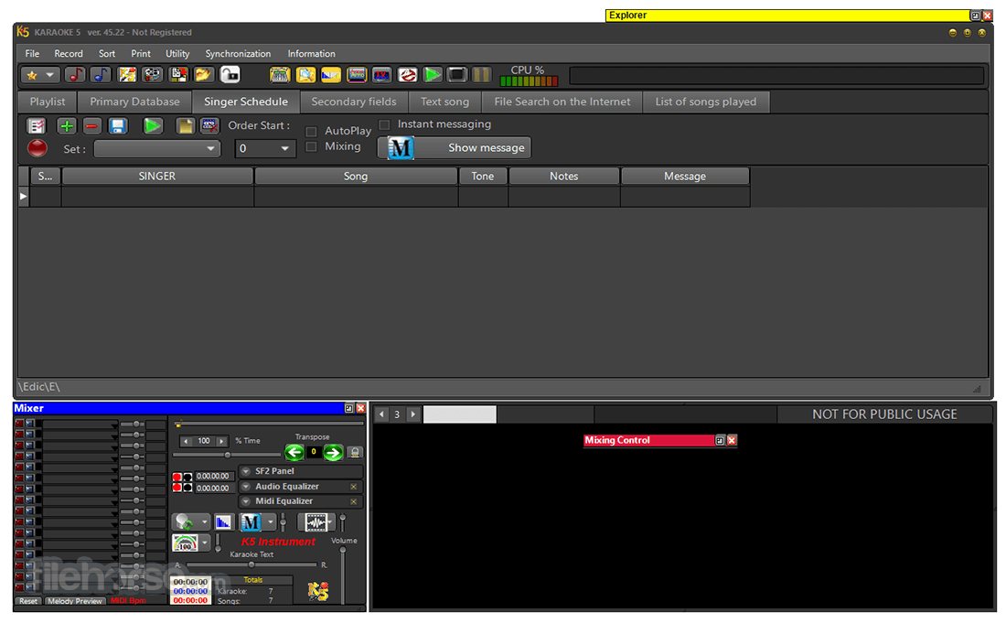Screen dimensions: 1006x623
Task: Expand the Midi Equalizer section
Action: (x=246, y=501)
